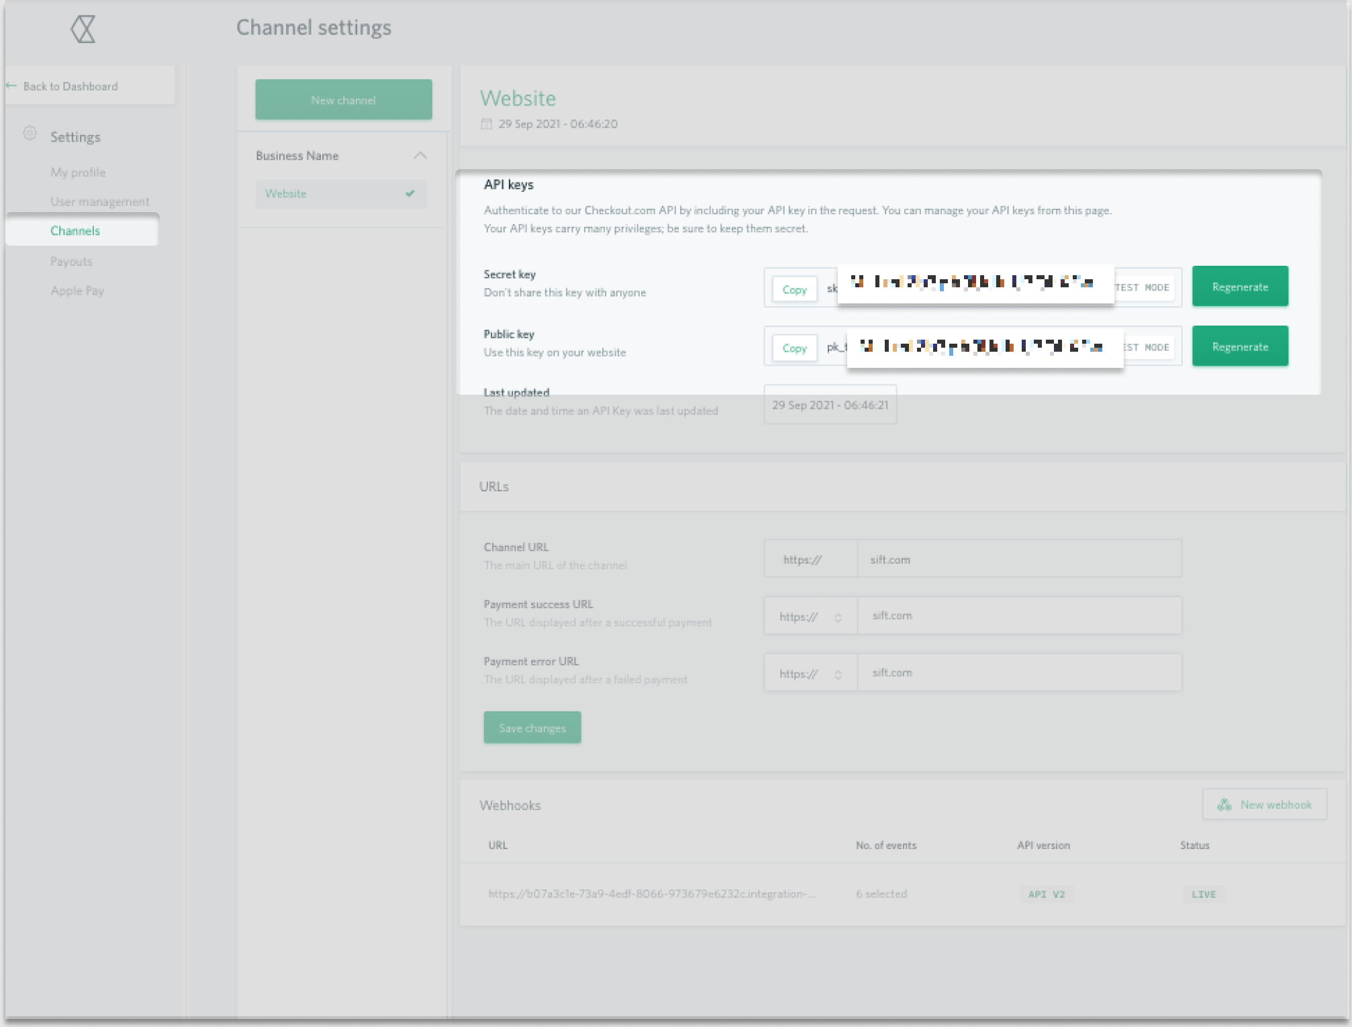Click the webhook icon on New webhook button

tap(1226, 804)
